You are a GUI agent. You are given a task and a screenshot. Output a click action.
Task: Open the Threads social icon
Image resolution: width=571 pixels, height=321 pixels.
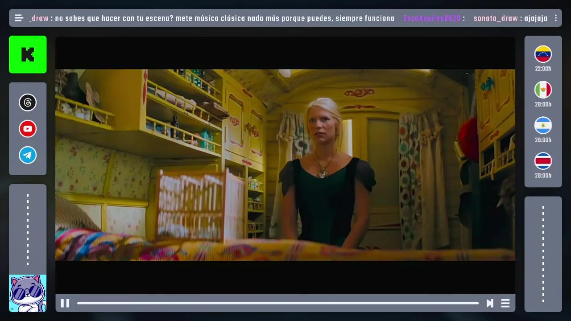[28, 103]
